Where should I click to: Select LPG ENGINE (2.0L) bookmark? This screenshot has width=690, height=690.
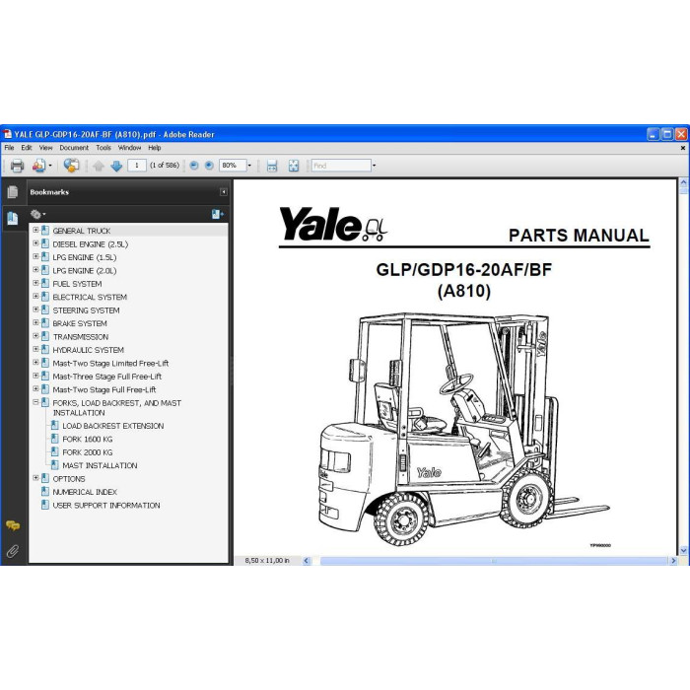tap(85, 271)
